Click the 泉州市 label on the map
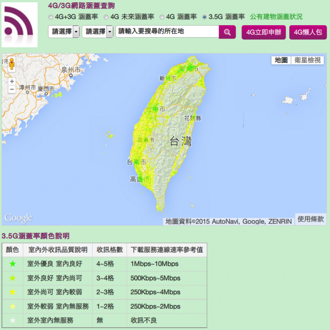Viewport: 330px width, 330px height. click(71, 70)
